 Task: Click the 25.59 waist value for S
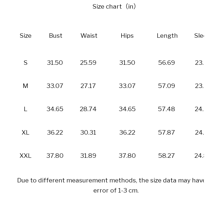tap(88, 63)
